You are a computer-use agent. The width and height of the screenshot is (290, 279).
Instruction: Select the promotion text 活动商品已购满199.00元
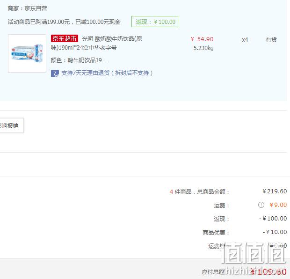click(x=39, y=22)
